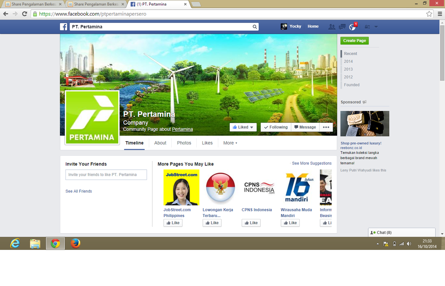Open the Liked dropdown button
The image size is (445, 286).
tap(243, 127)
